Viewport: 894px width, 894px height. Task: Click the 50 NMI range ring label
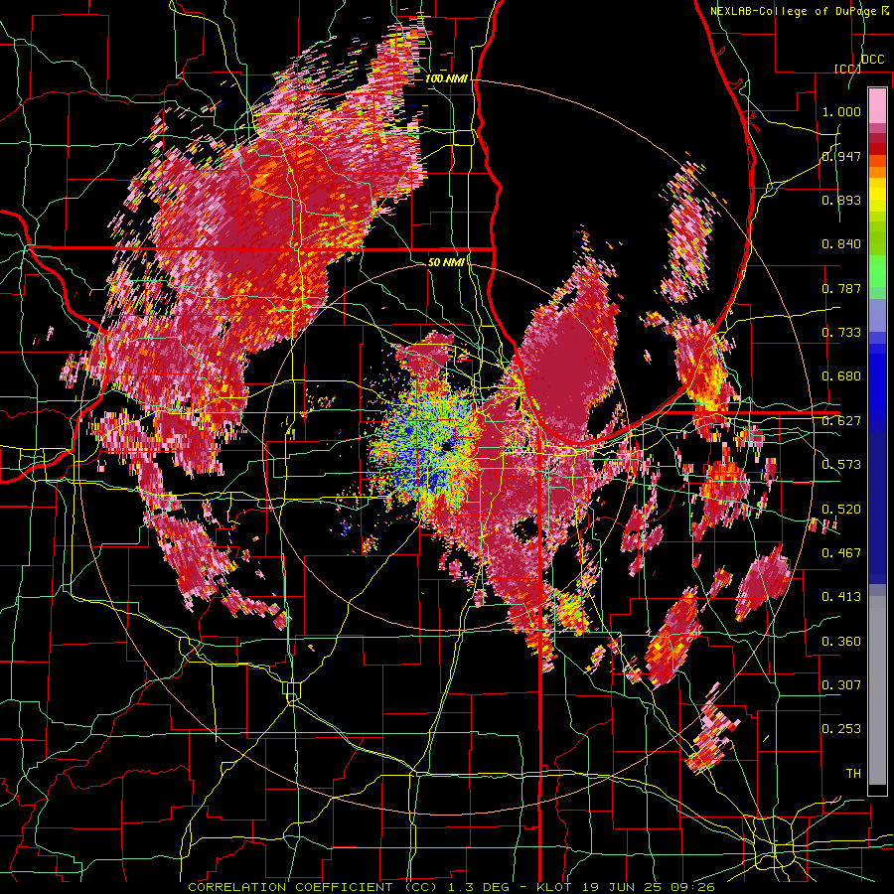point(446,262)
